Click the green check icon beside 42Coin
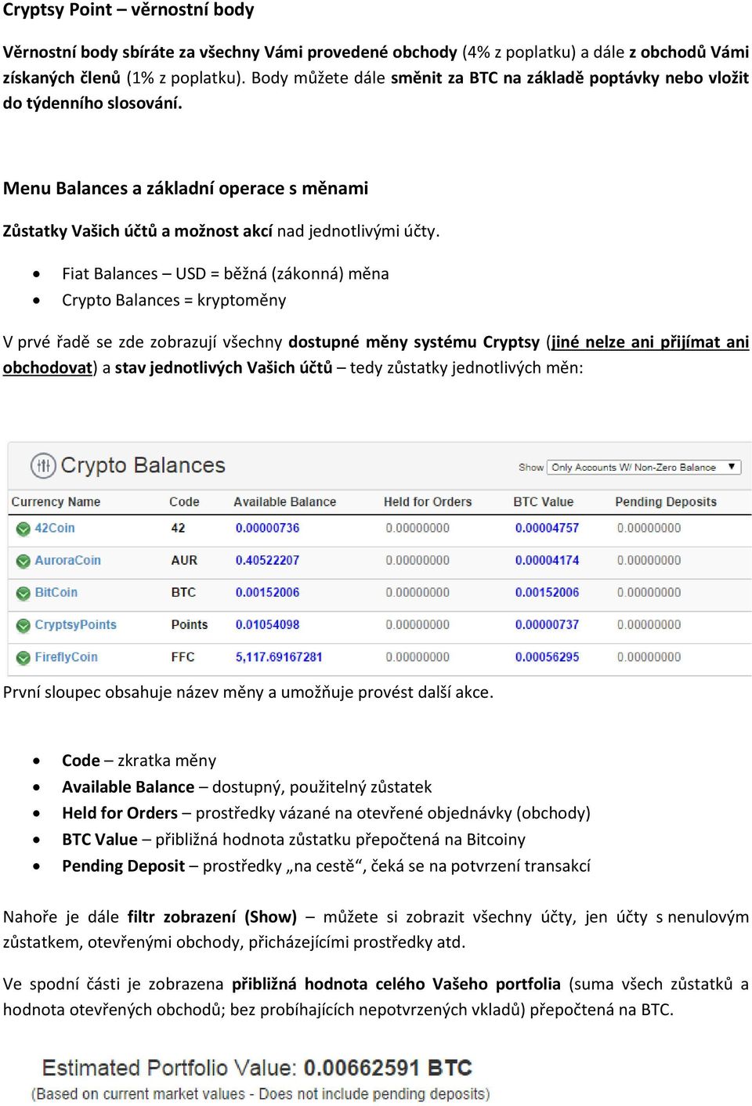Viewport: 752px width, 1106px height. point(23,529)
